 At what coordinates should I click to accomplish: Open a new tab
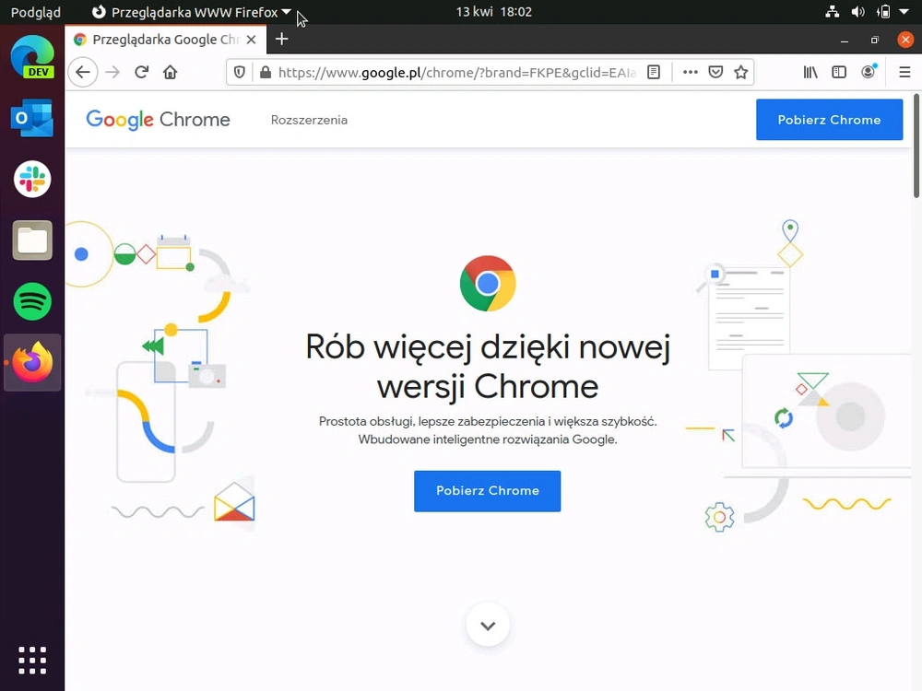[x=281, y=40]
